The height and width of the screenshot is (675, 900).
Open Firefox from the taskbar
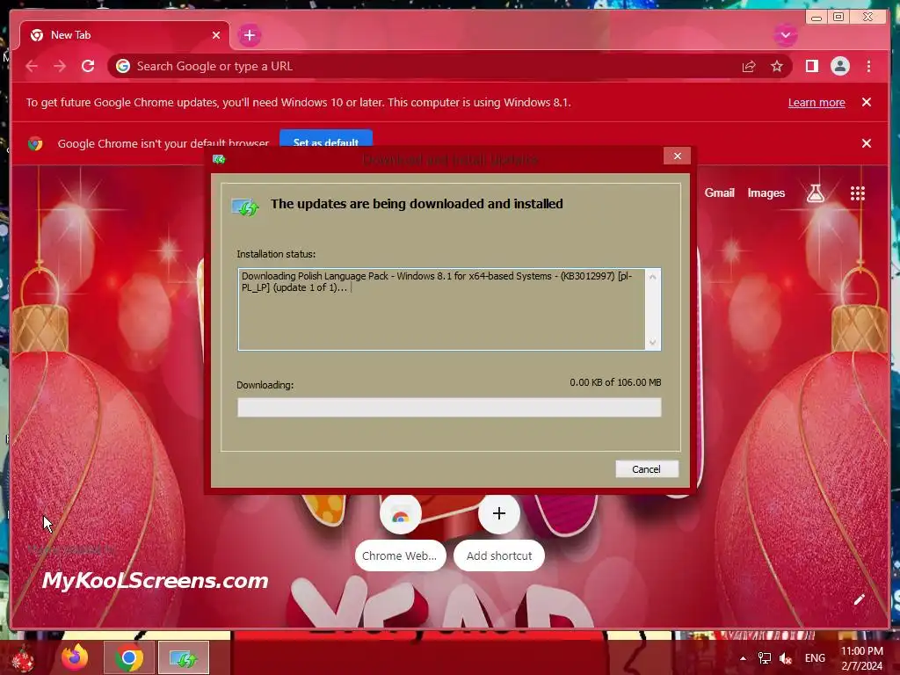pyautogui.click(x=75, y=657)
